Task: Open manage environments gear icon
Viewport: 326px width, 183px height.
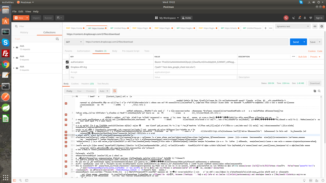Action: point(322,26)
